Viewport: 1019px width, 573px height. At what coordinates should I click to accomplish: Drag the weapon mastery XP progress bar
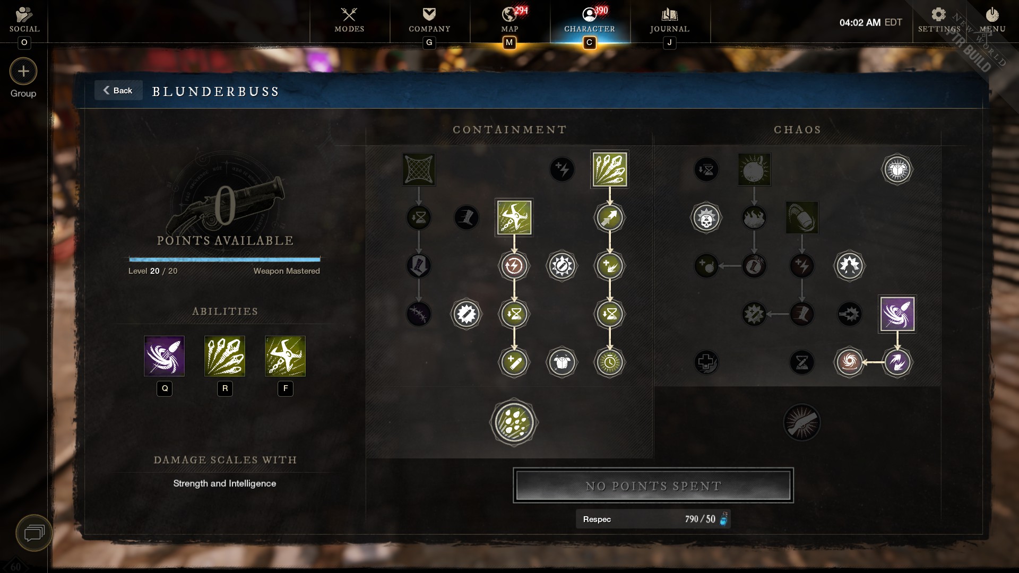click(x=224, y=259)
